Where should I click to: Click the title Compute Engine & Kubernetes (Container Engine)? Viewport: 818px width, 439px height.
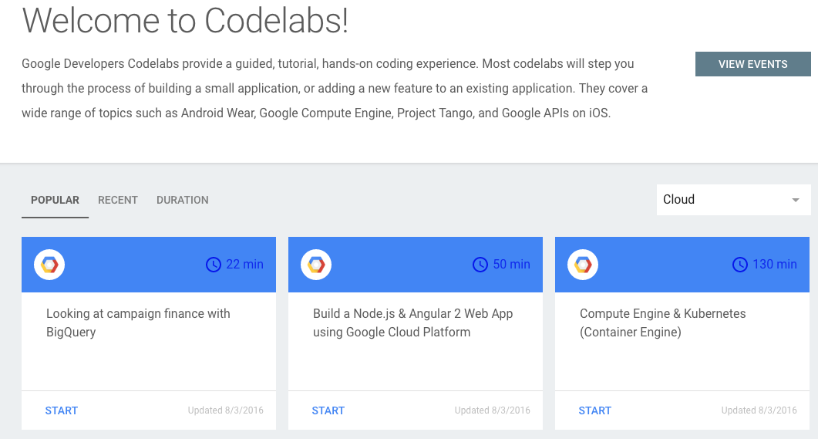662,322
